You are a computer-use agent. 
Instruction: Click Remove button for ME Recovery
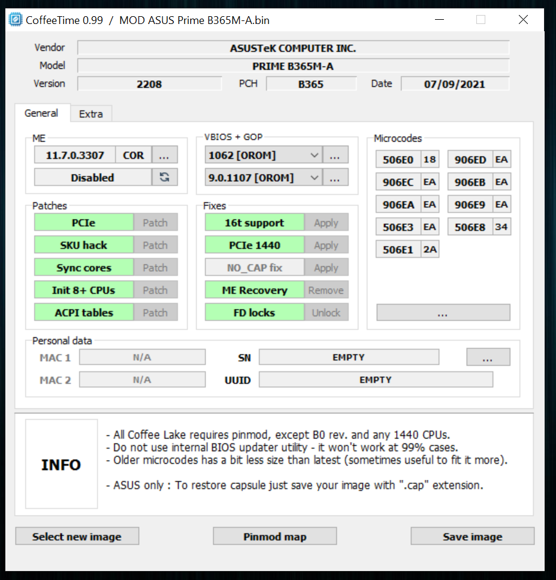click(326, 290)
